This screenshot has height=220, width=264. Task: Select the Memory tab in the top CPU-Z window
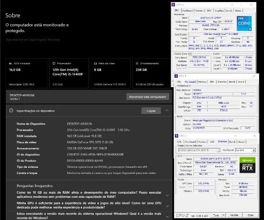(x=199, y=11)
